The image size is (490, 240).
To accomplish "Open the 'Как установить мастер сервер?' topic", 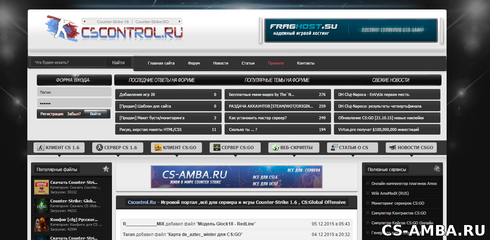I will [258, 118].
